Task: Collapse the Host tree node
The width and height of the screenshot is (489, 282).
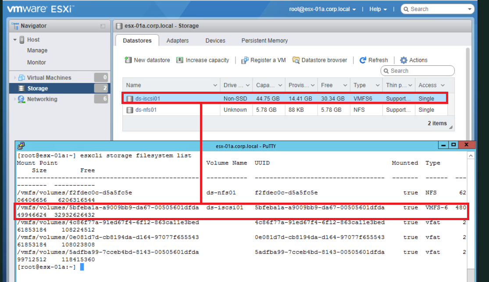Action: click(x=14, y=40)
